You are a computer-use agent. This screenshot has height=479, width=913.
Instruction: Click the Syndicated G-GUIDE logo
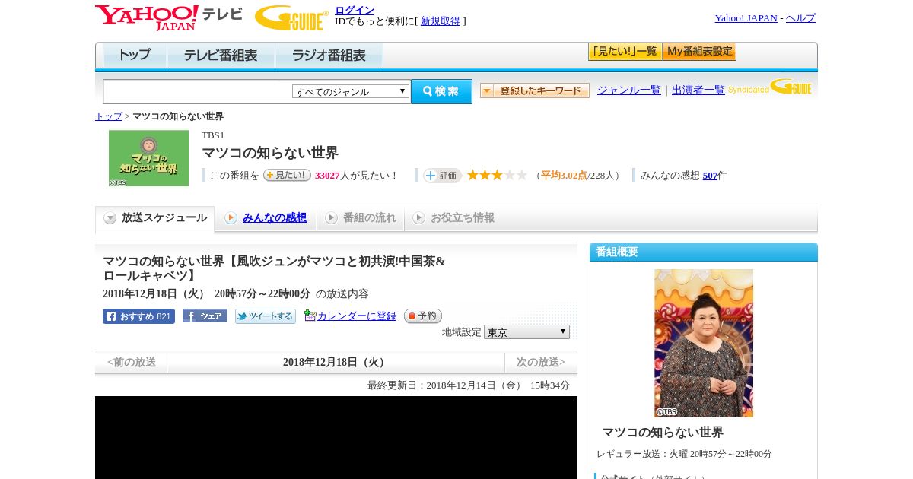point(770,87)
